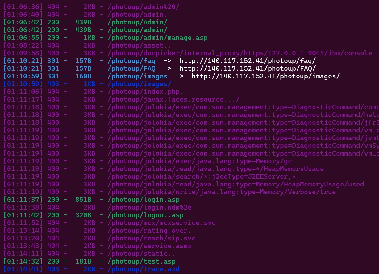Screen dimensions: 379x274
Task: Click the jolokia write Memory/Verbose/true path
Action: (x=222, y=192)
